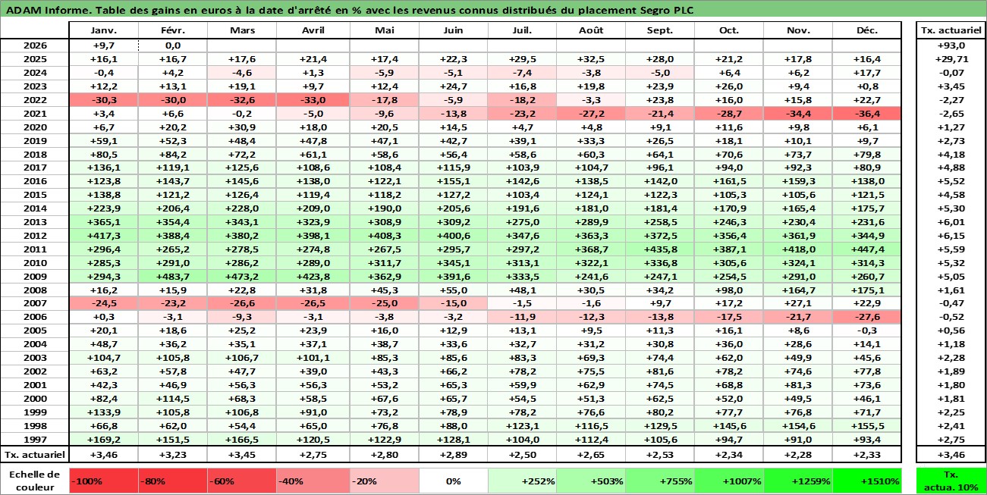
Task: Select the 'Avril' column header
Action: pyautogui.click(x=312, y=30)
